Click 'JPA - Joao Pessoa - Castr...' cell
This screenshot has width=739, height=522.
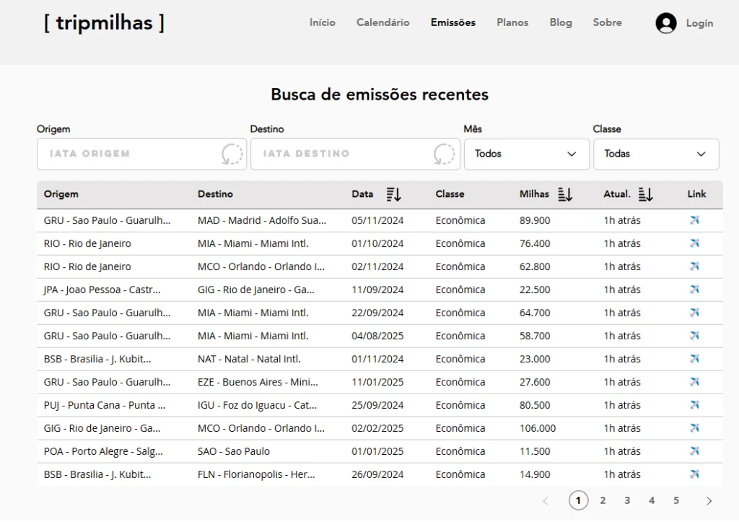click(x=102, y=290)
